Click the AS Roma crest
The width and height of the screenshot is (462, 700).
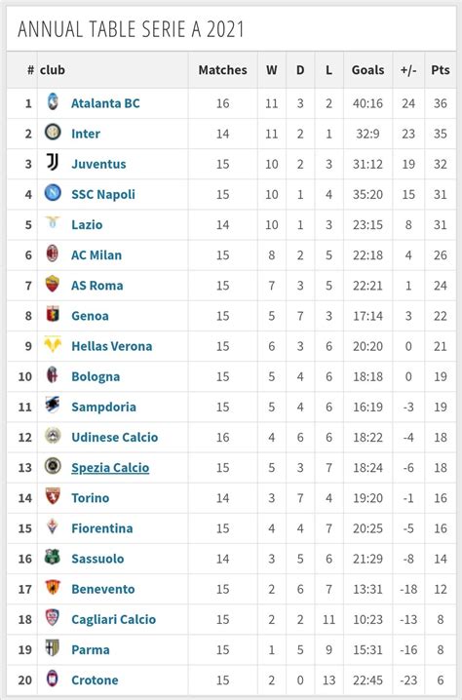53,284
